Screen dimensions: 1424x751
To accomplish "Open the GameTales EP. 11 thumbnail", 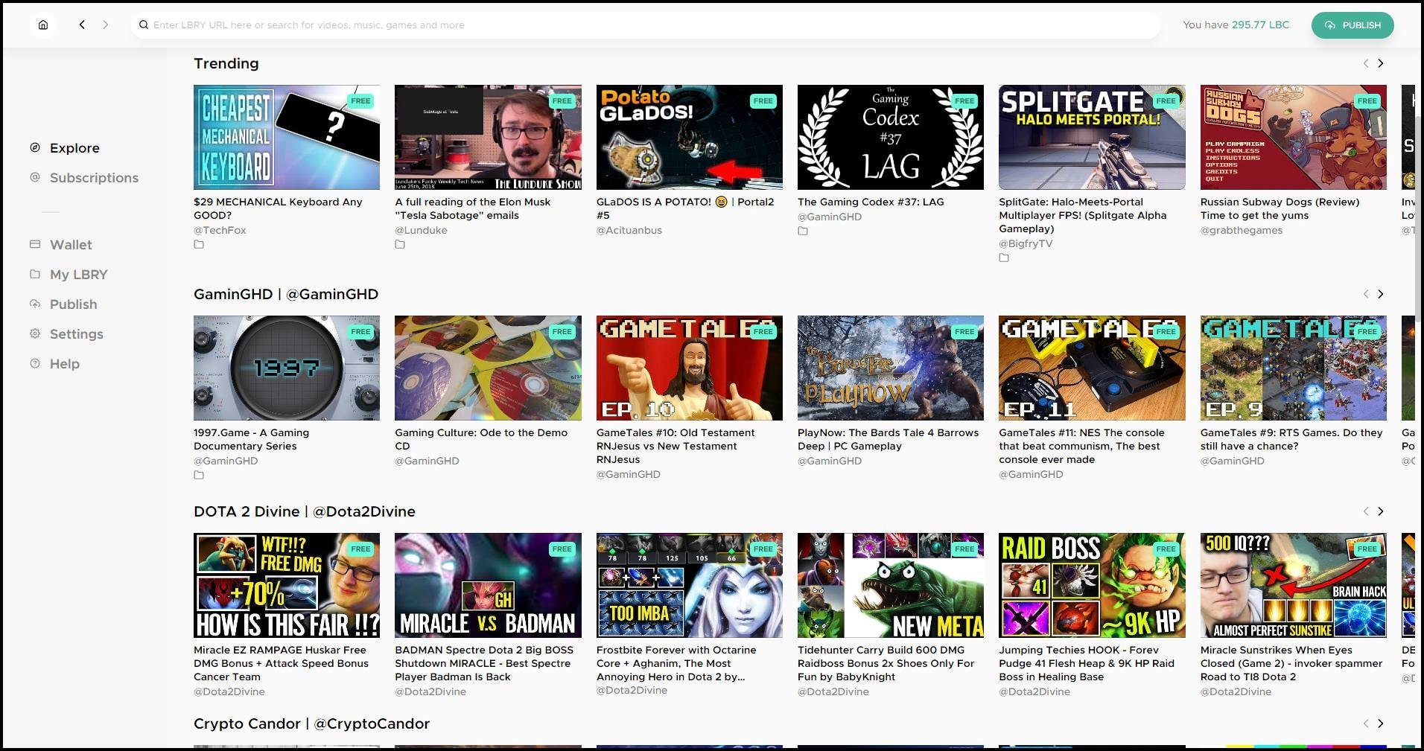I will pos(1092,368).
